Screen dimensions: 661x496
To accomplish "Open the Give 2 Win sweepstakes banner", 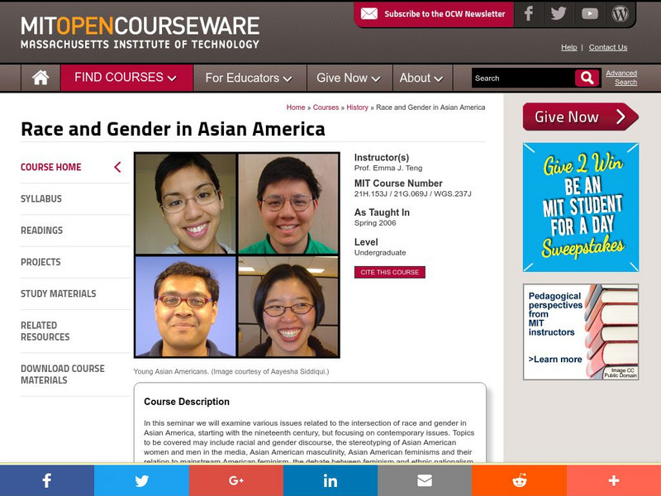I will tap(581, 207).
